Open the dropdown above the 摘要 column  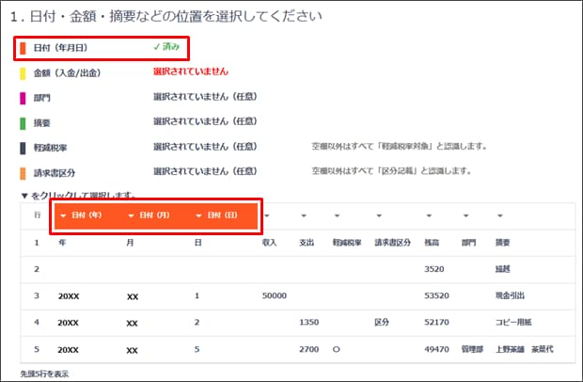point(500,216)
